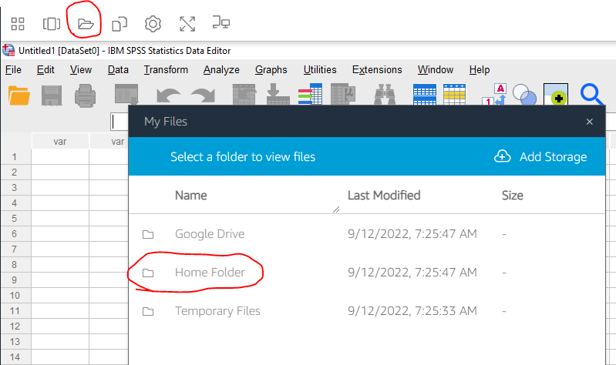Viewport: 616px width, 365px height.
Task: Open the My Files folder icon in top bar
Action: (86, 23)
